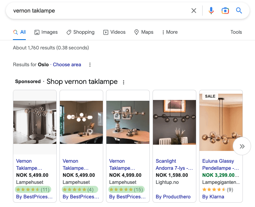Click the By Producthero link
Image resolution: width=255 pixels, height=207 pixels.
click(x=173, y=197)
